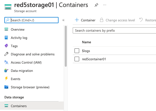Open the Tags section
Screen dimensions: 156x111
(x=14, y=46)
